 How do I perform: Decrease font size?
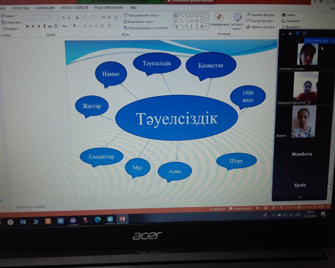tap(69, 18)
